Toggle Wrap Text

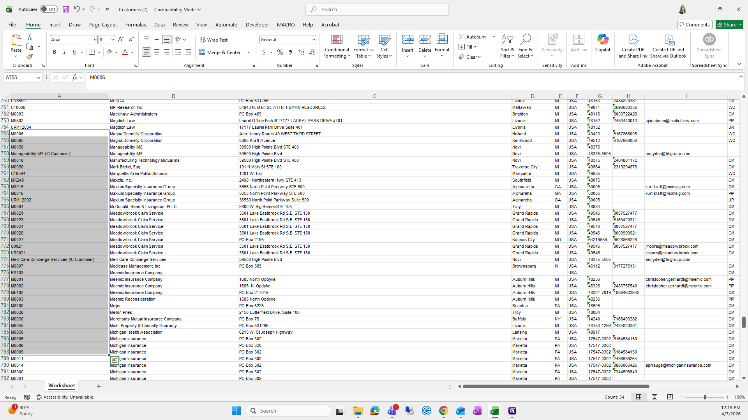click(x=214, y=40)
